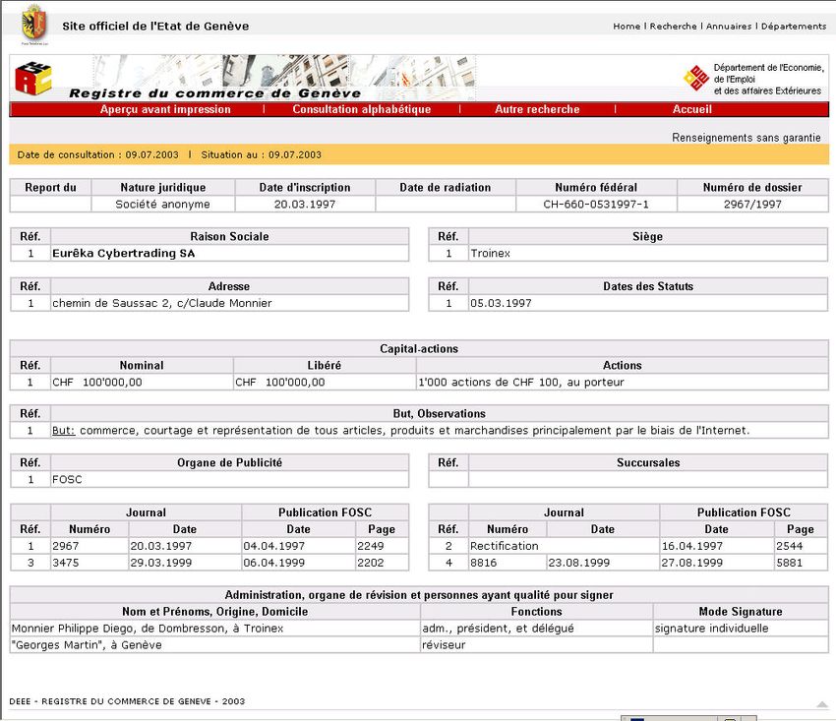Click FOSC publication date 04.04.1997
Viewport: 836px width, 721px height.
[x=274, y=546]
